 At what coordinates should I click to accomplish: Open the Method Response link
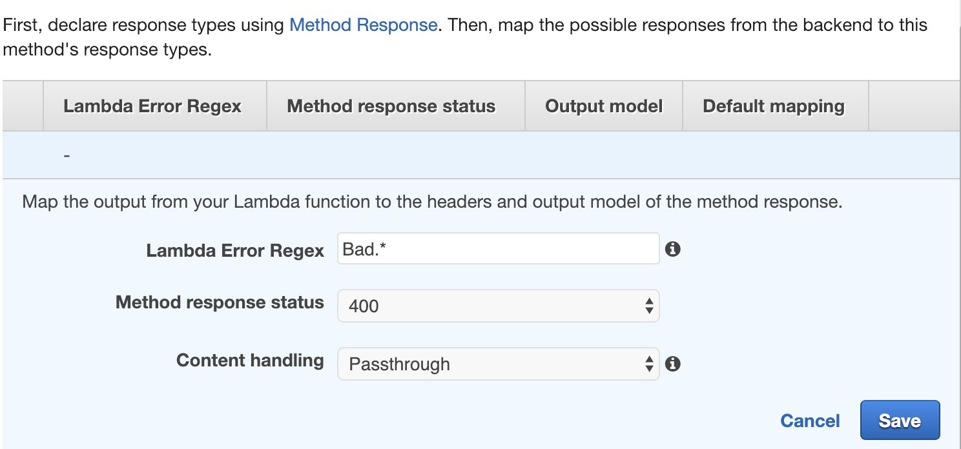pos(364,25)
